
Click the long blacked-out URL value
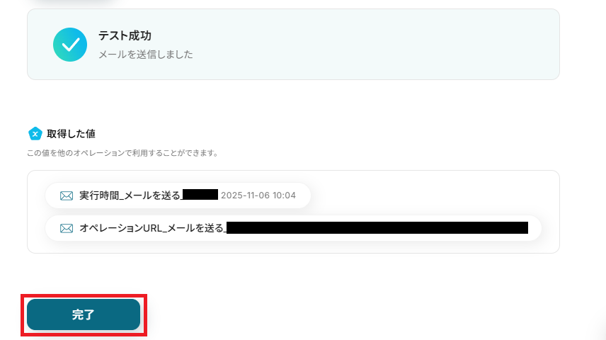coord(377,228)
